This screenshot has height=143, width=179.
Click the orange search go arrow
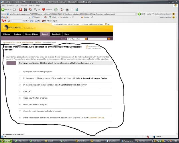click(x=109, y=39)
